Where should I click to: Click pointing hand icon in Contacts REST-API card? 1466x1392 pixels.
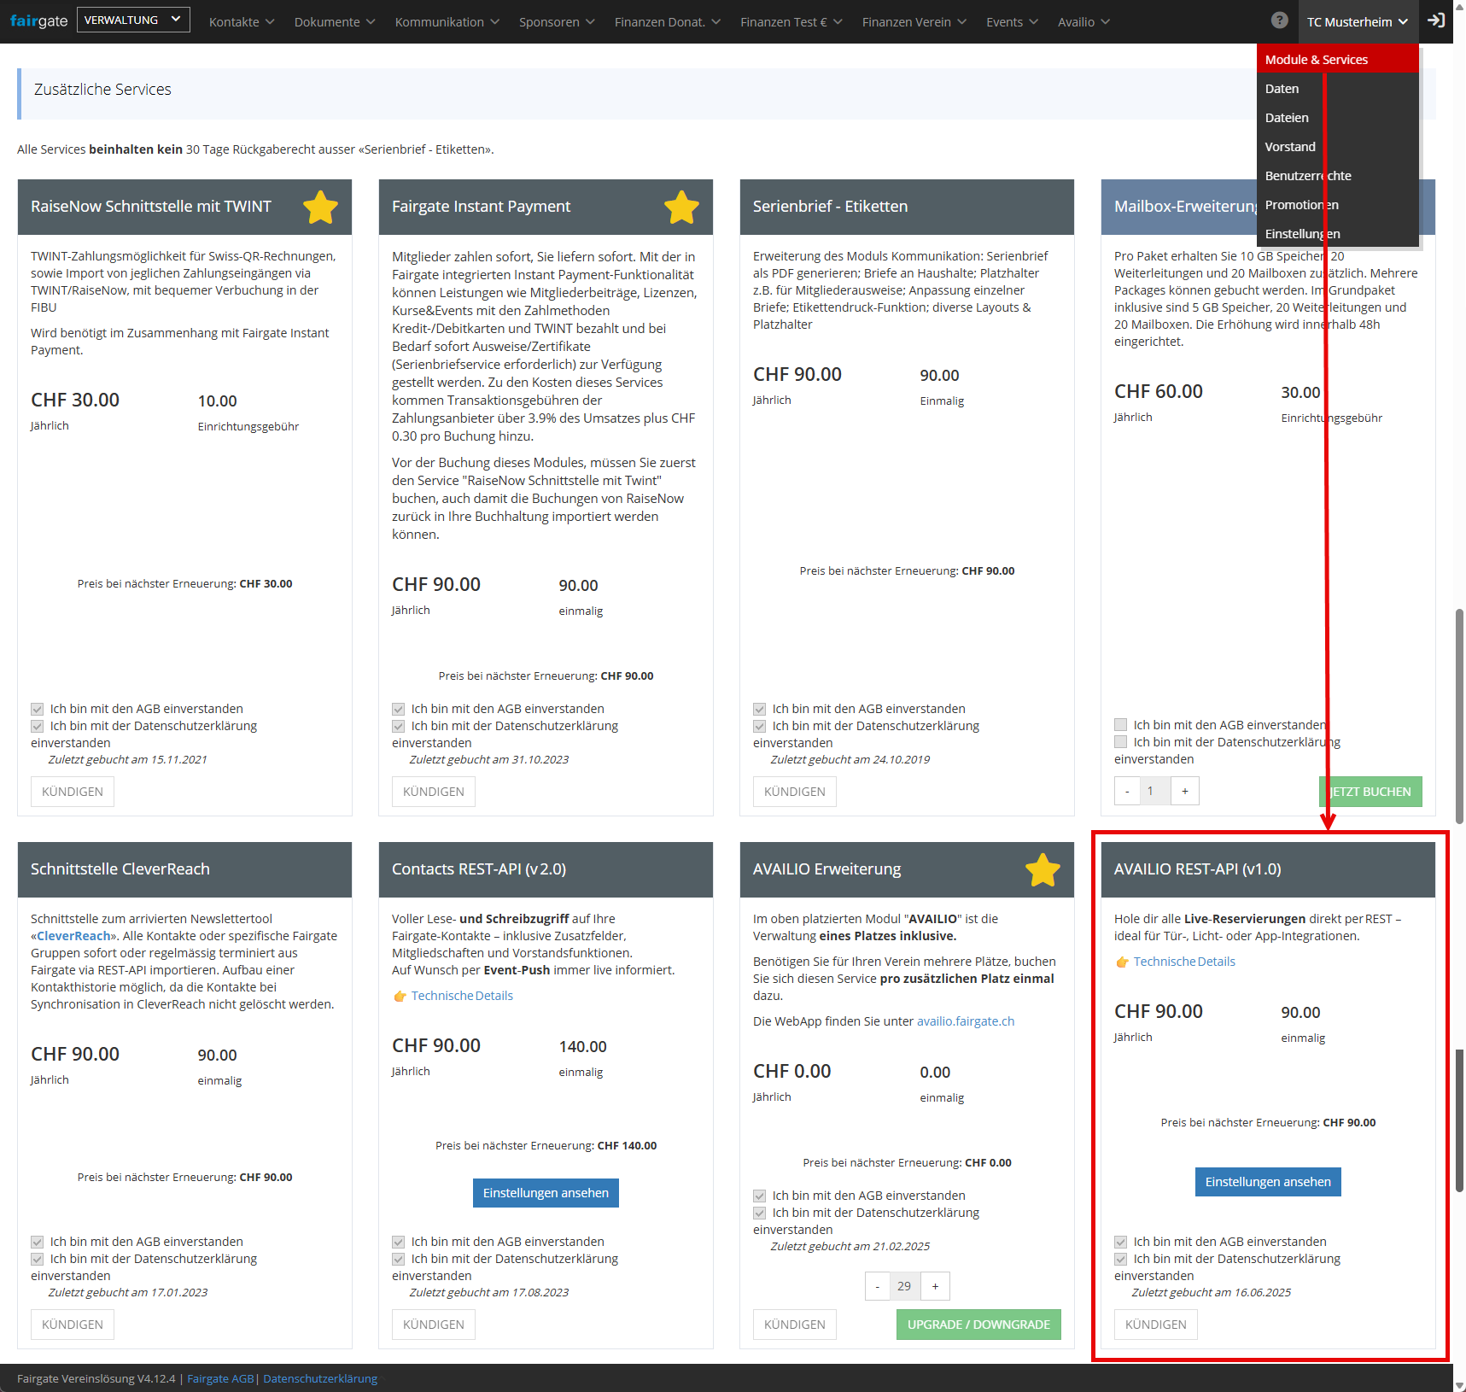[x=400, y=997]
